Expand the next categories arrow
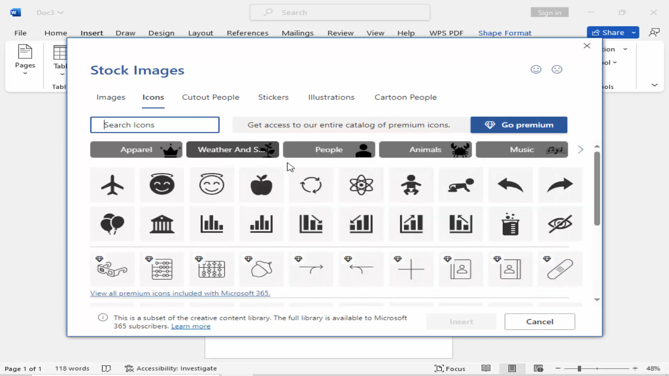Image resolution: width=669 pixels, height=376 pixels. (580, 149)
